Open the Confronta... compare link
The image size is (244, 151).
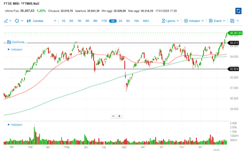tap(19, 42)
